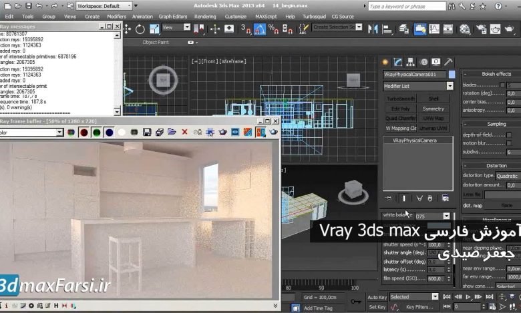Click the Edit Poly modifier button
The width and height of the screenshot is (521, 313).
click(x=400, y=109)
